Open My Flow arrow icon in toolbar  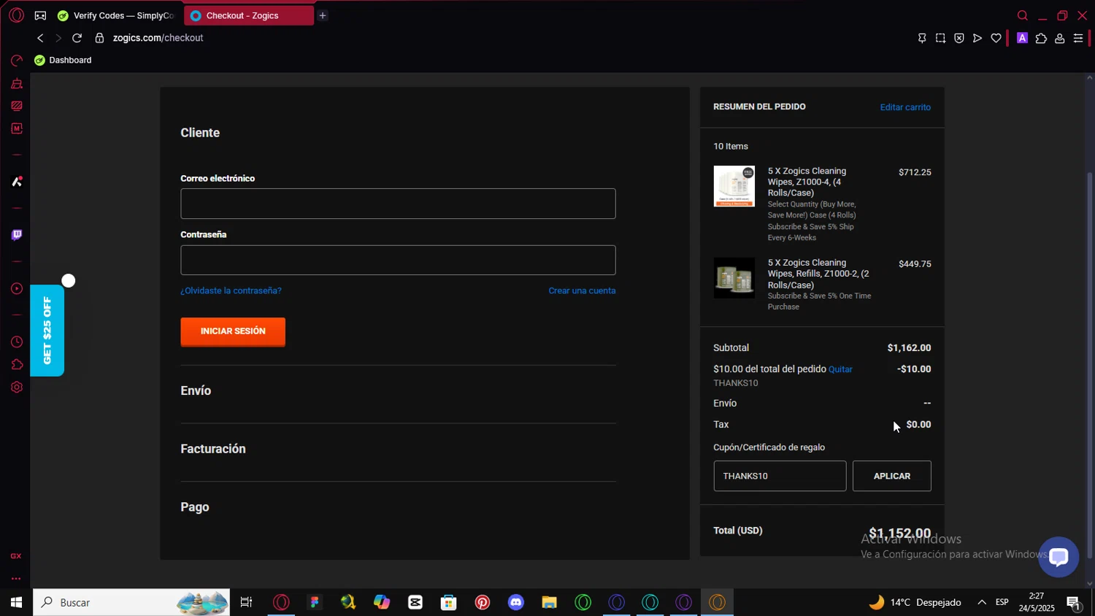[977, 38]
